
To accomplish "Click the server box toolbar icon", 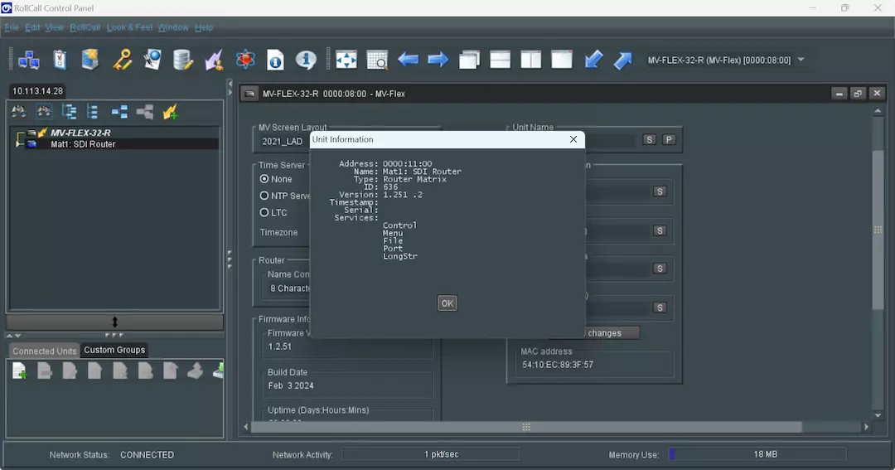I will 90,60.
